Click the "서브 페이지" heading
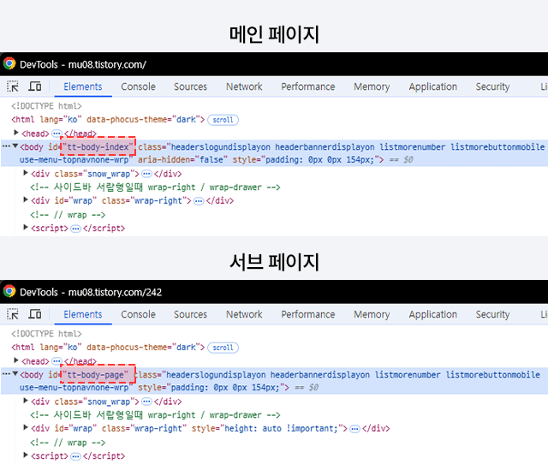 click(274, 261)
